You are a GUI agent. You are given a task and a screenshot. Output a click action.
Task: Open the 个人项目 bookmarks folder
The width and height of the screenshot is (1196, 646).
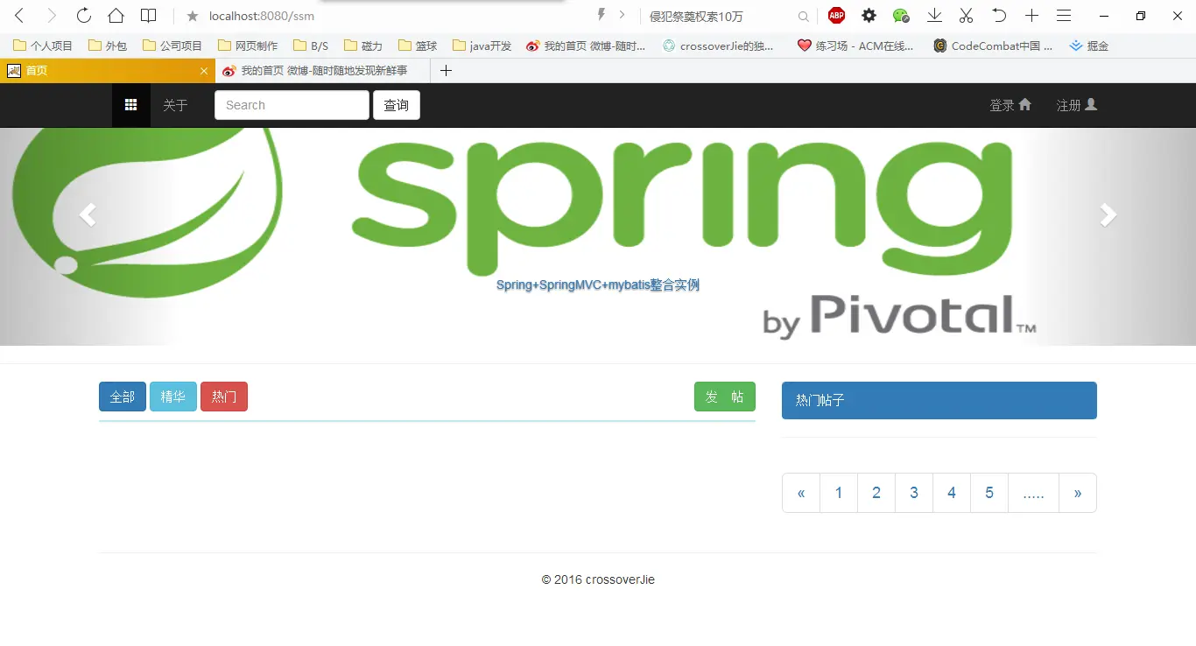pyautogui.click(x=44, y=46)
